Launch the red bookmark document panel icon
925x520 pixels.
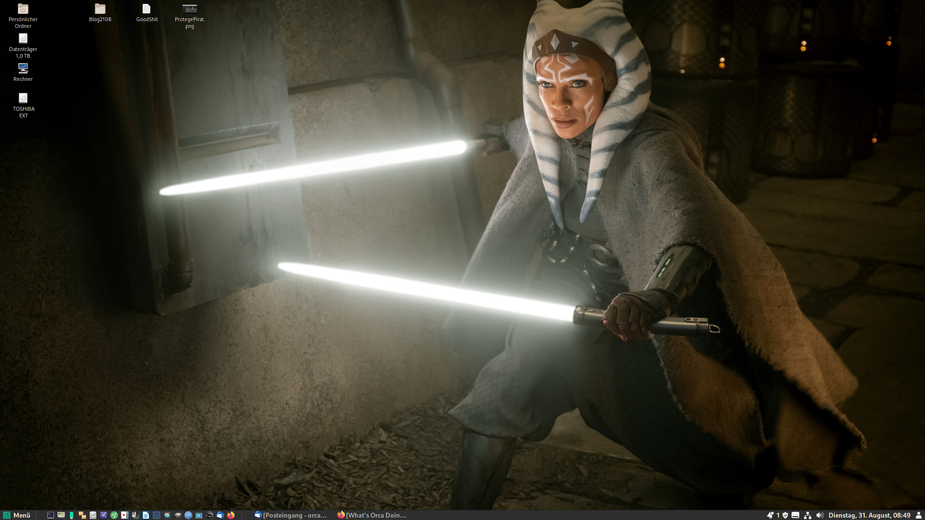(124, 515)
